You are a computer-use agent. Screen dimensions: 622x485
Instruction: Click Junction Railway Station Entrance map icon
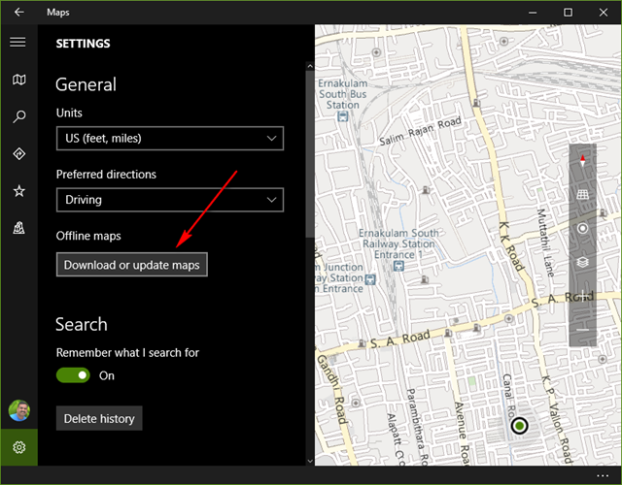point(370,279)
